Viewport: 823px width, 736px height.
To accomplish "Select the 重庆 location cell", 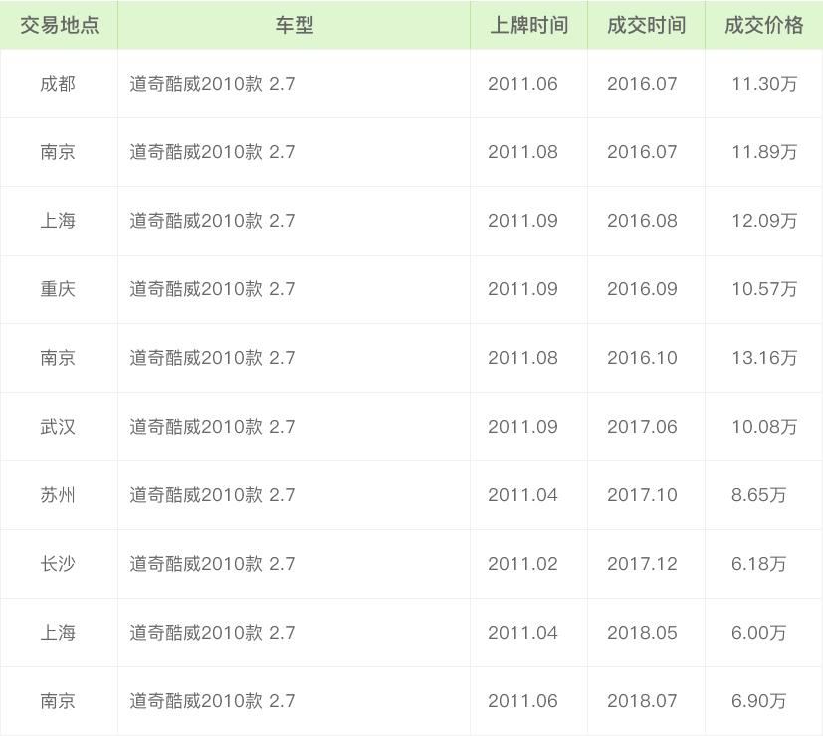I will 58,289.
